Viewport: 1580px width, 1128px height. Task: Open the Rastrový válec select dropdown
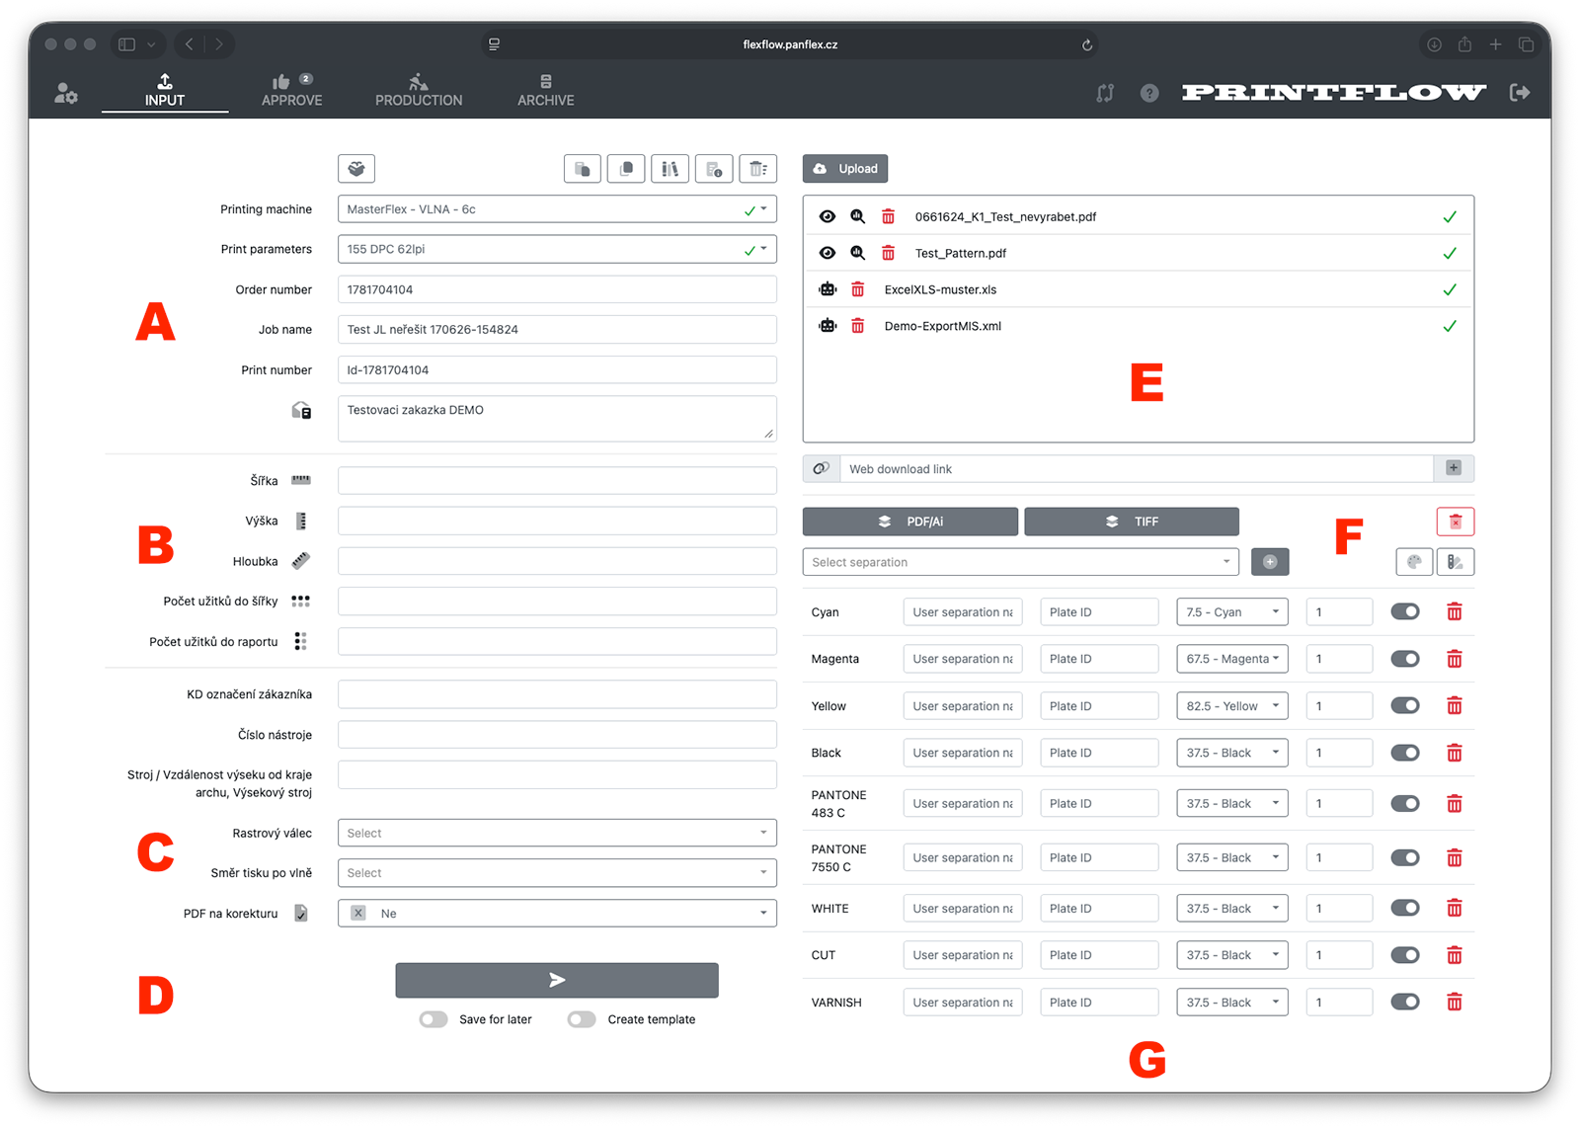click(557, 833)
